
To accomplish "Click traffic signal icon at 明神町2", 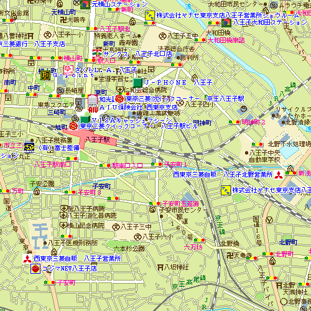I will (234, 122).
